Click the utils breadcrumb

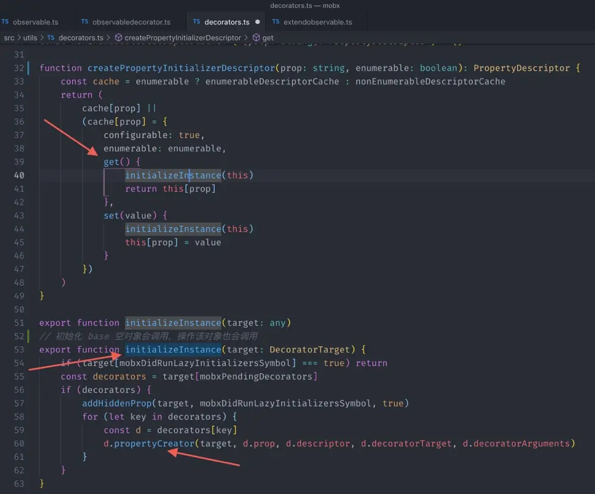click(30, 37)
